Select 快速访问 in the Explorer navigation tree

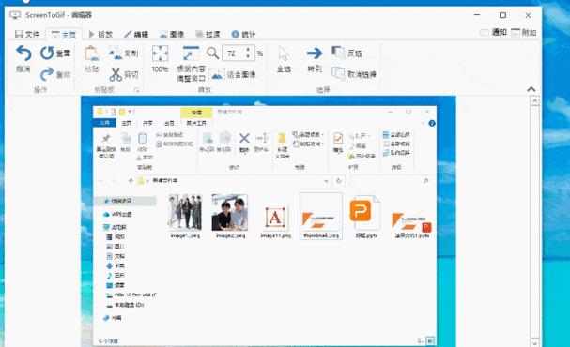tap(126, 201)
